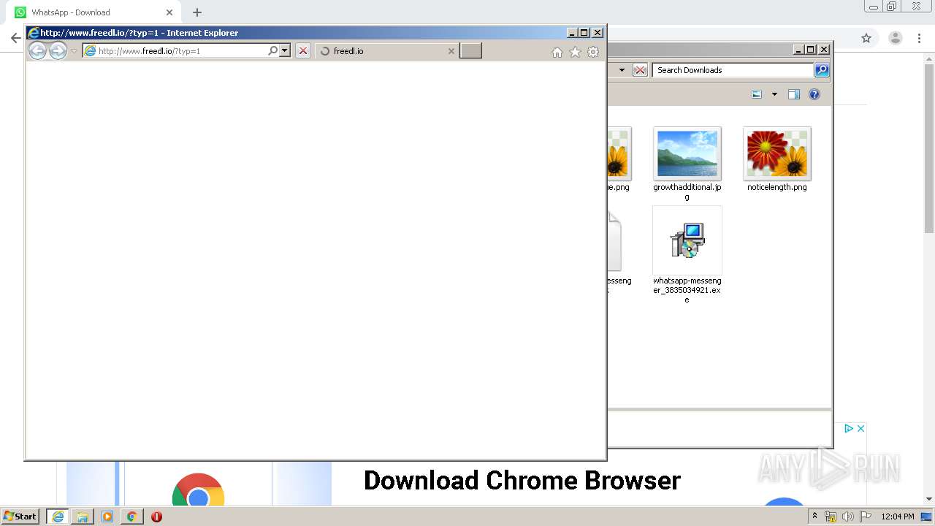Open a new tab in Internet Explorer
The image size is (935, 526).
470,50
